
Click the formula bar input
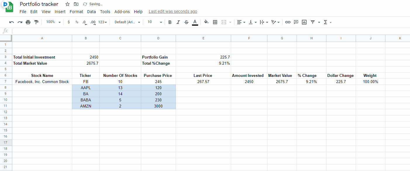210,31
